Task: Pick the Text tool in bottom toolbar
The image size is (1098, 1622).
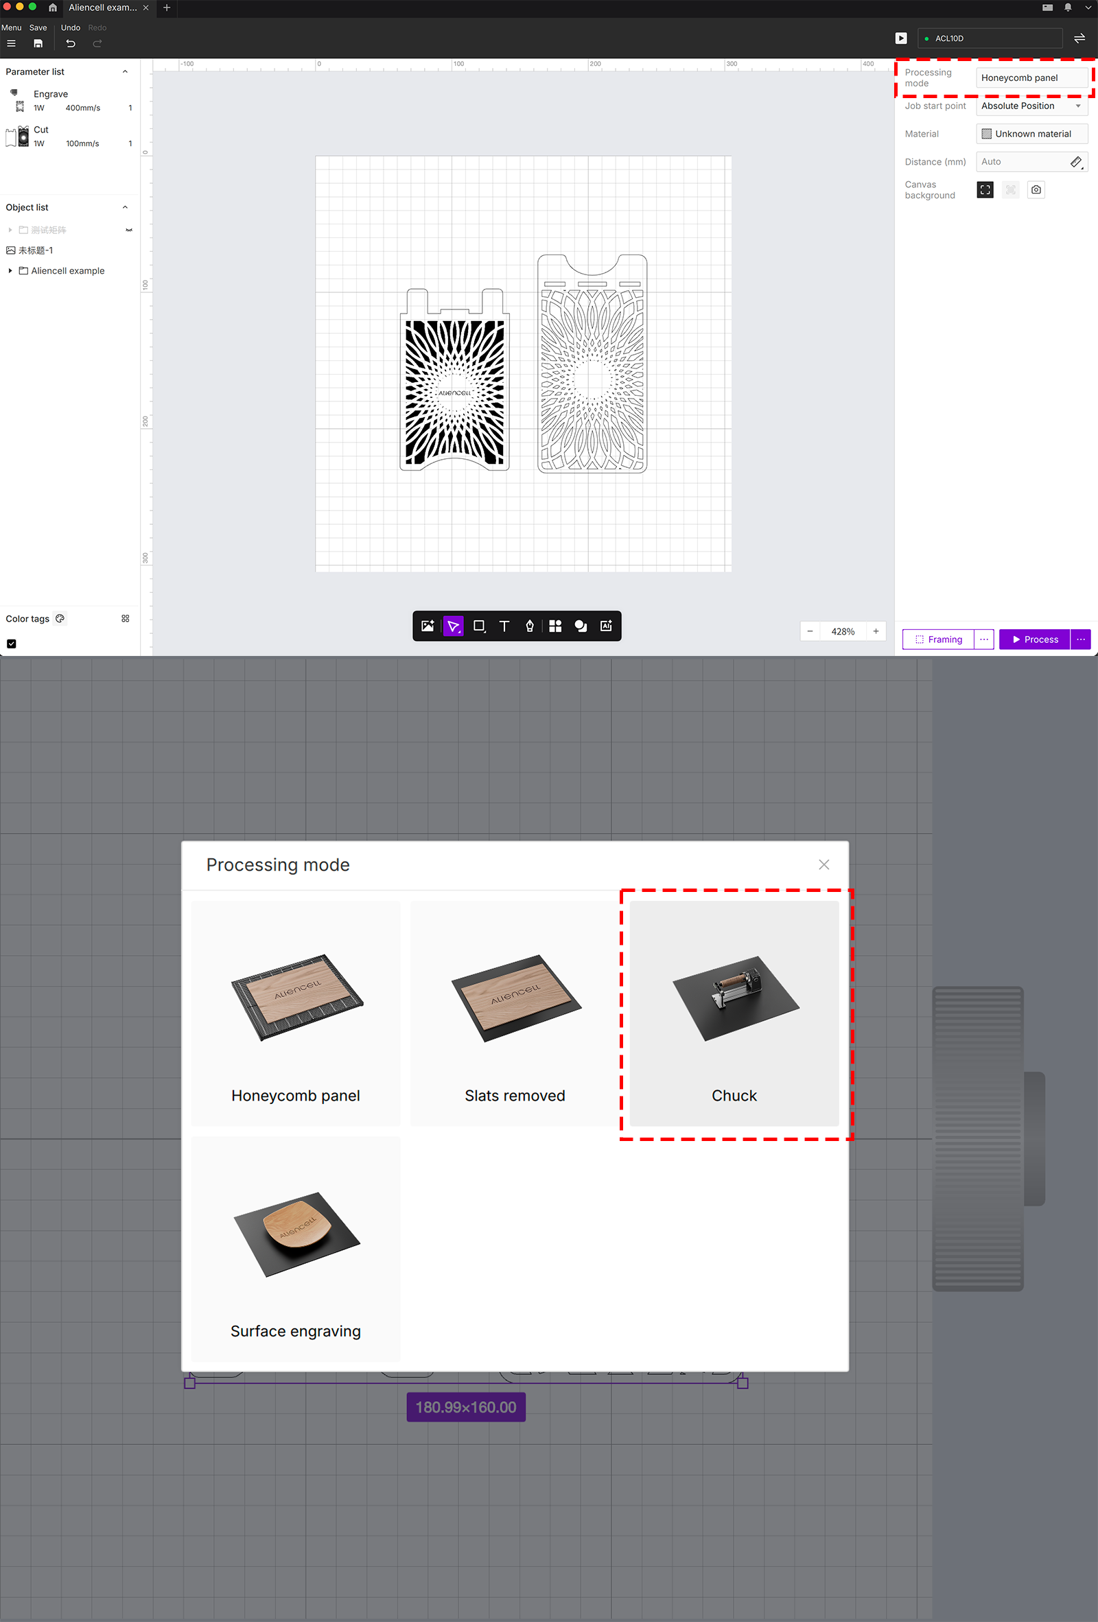Action: [504, 626]
